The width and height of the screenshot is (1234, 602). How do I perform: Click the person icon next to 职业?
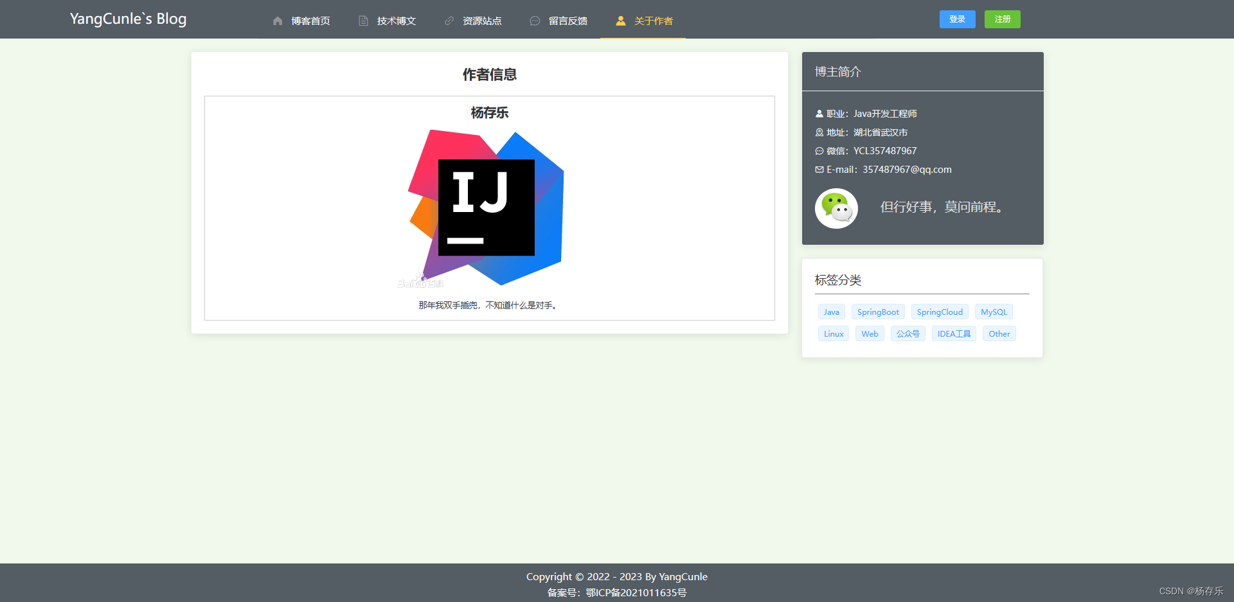pyautogui.click(x=819, y=114)
